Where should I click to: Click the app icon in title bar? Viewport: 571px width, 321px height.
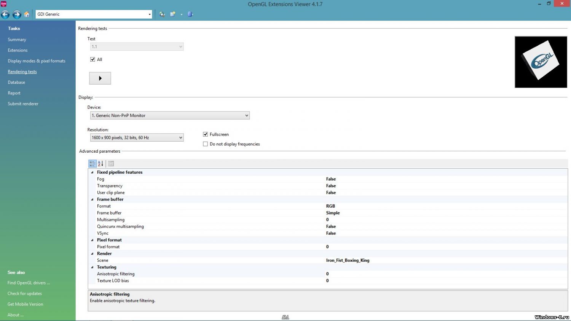pos(4,4)
